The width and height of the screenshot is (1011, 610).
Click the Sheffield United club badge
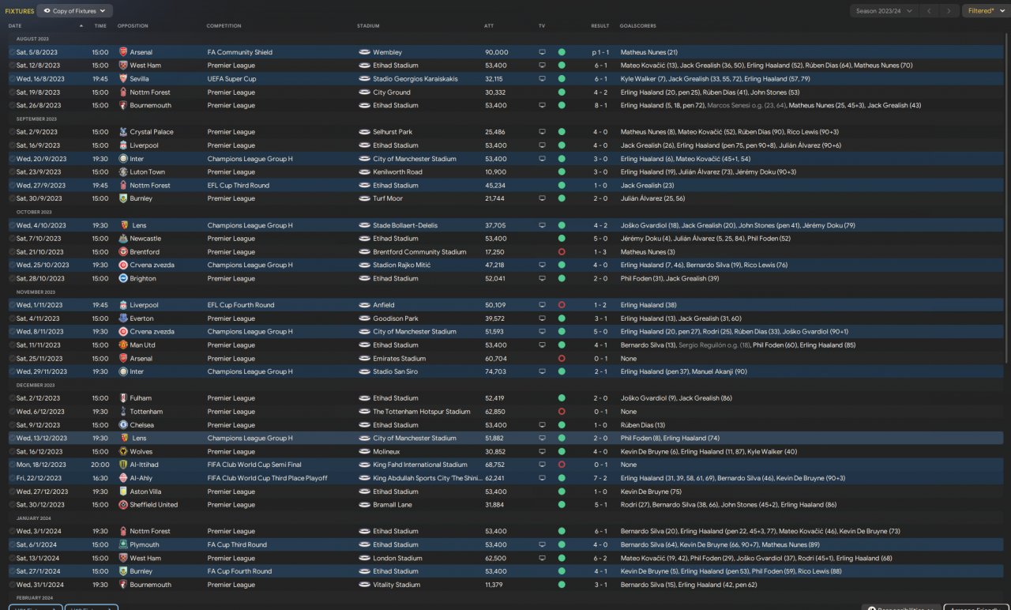(x=122, y=505)
